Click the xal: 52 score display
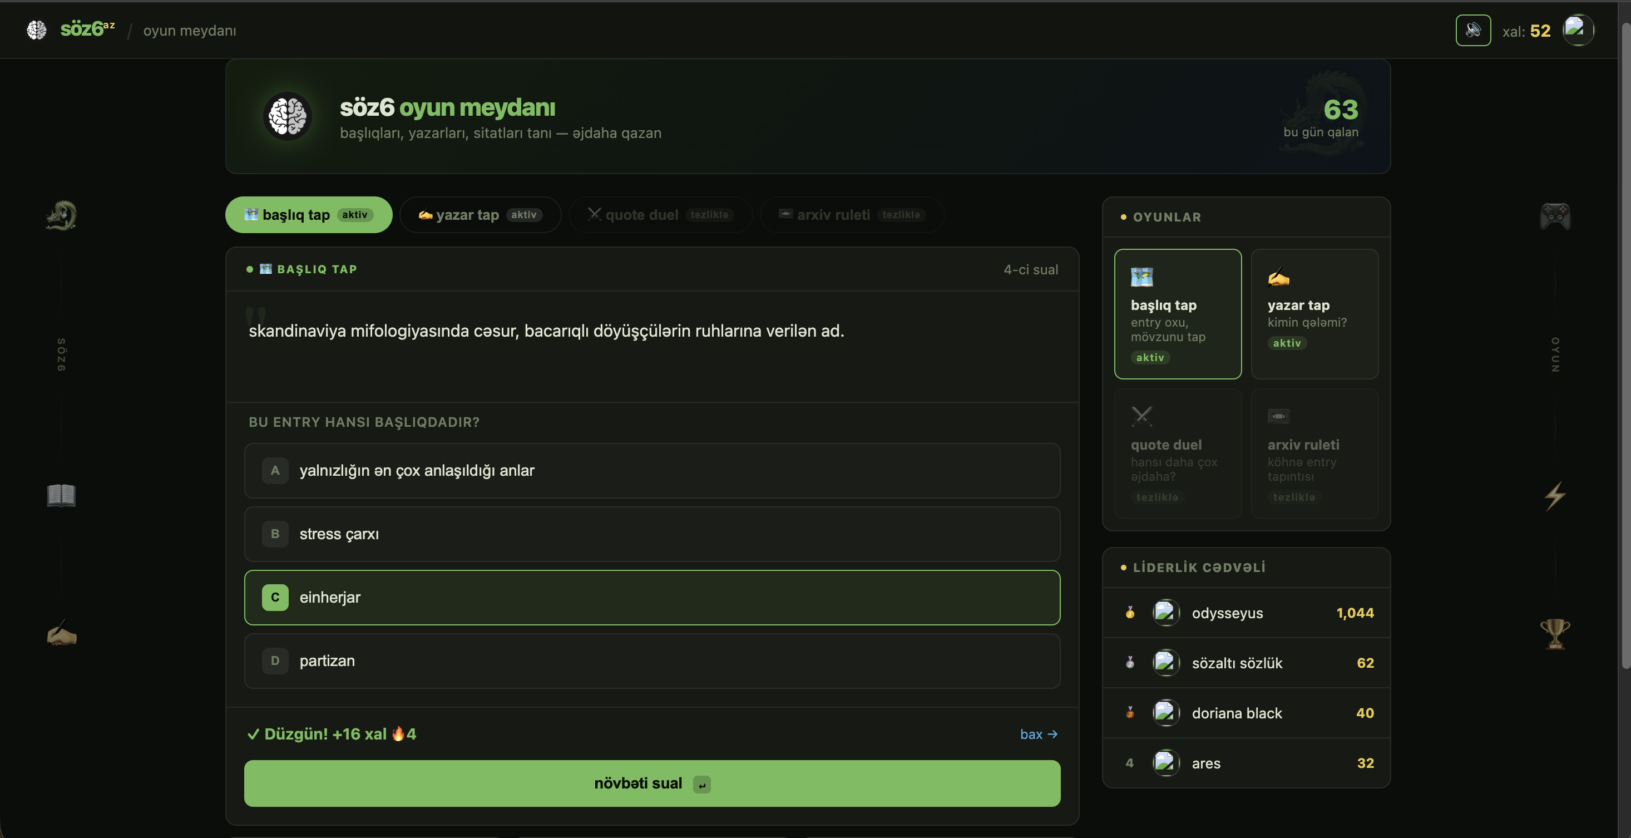1631x838 pixels. point(1526,31)
